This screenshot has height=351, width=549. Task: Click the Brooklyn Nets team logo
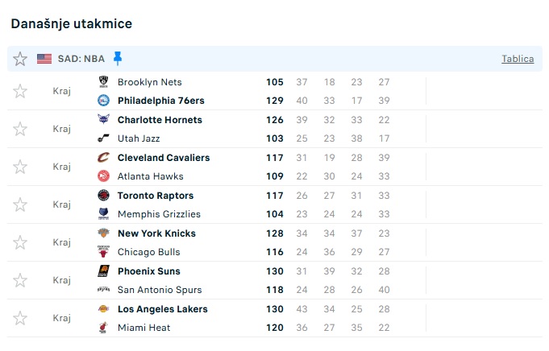[103, 82]
